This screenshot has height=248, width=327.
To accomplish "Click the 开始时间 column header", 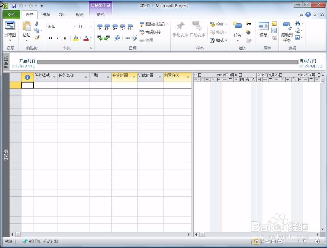I will coord(124,77).
